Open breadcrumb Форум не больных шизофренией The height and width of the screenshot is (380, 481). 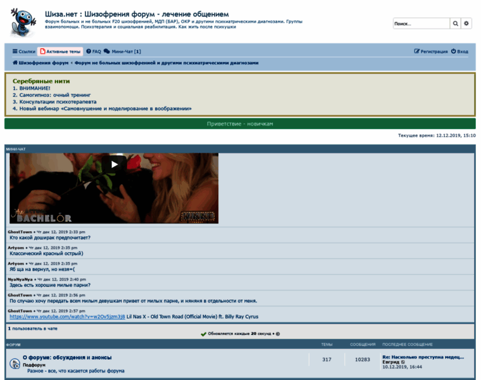166,63
